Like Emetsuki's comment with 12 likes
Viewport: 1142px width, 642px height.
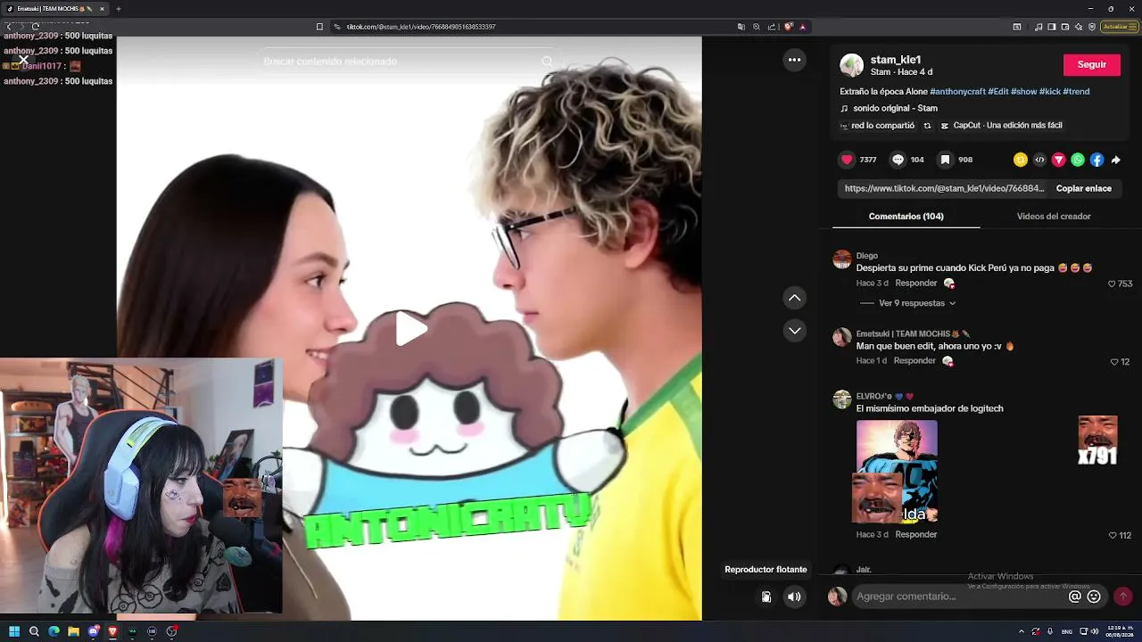1114,362
